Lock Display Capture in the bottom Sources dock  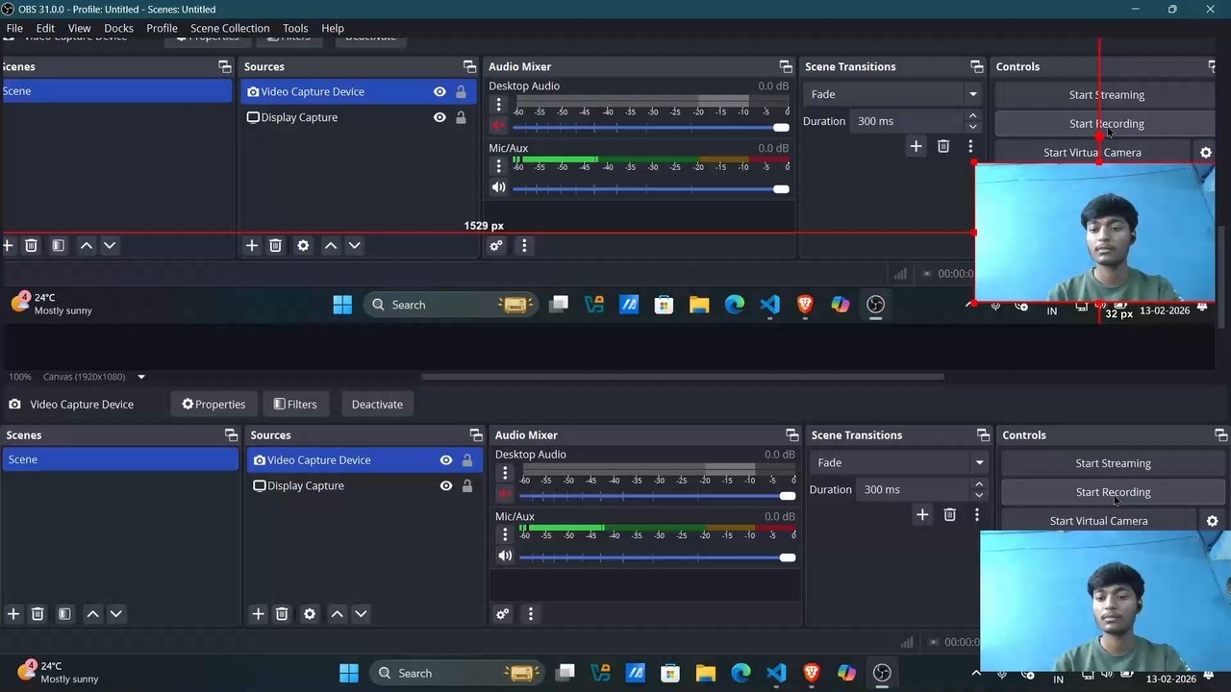point(467,486)
